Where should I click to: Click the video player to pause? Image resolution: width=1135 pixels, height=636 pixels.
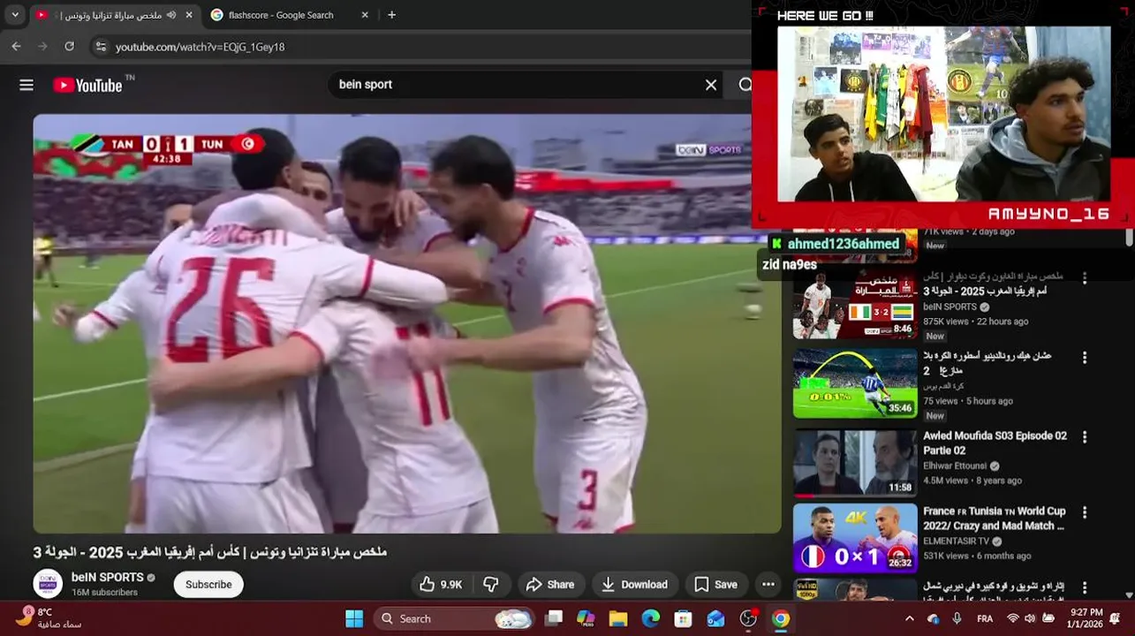point(407,323)
